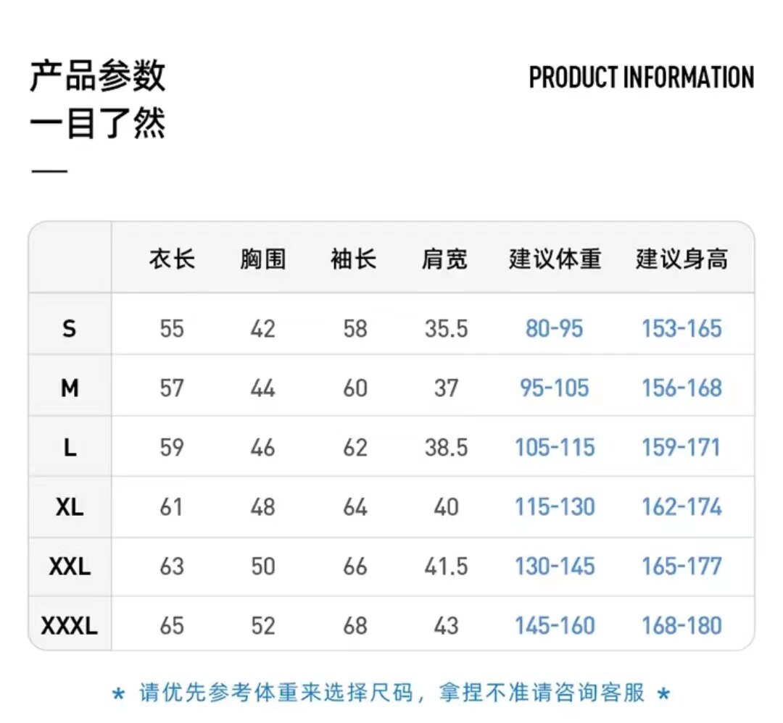Select the 胸围 column header
Screen dimensions: 783x723
click(x=262, y=259)
